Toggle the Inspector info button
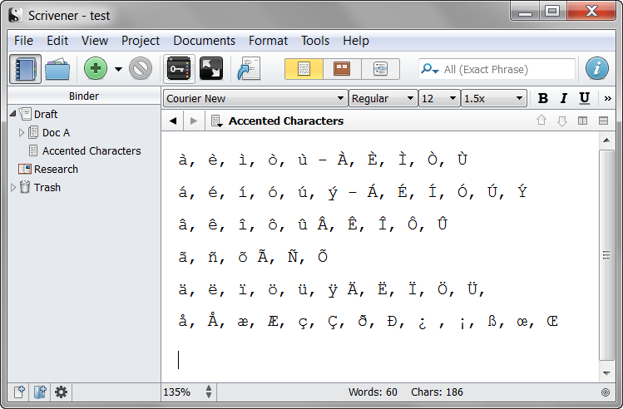This screenshot has height=409, width=623. pyautogui.click(x=596, y=68)
